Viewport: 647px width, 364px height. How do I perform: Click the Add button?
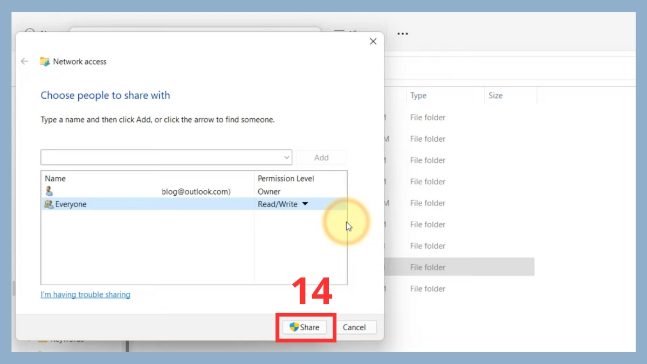(321, 157)
